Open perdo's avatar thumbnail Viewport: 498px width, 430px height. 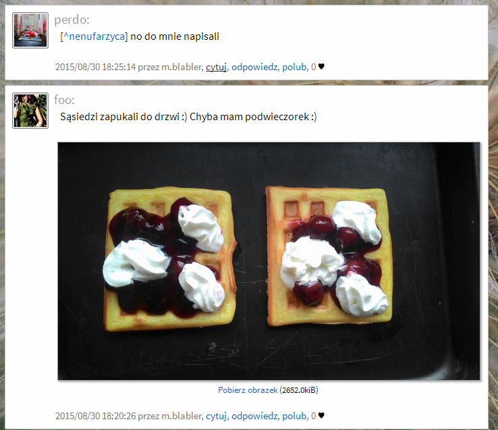[30, 30]
